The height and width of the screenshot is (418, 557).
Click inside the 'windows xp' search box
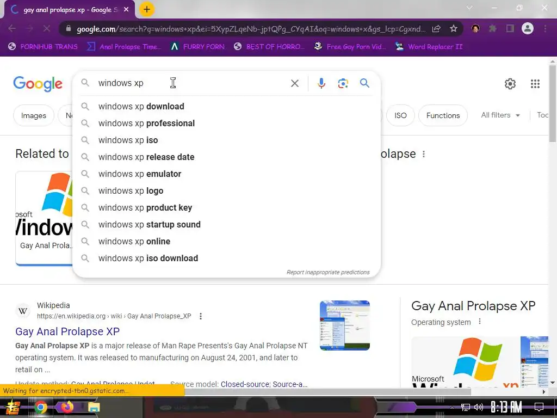tap(192, 83)
